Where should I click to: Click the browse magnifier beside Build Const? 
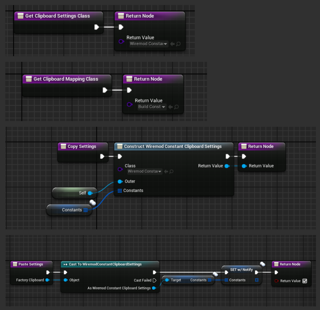[x=176, y=107]
